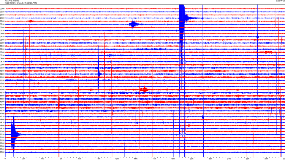Select the 20:30 trace time label

tap(2, 135)
